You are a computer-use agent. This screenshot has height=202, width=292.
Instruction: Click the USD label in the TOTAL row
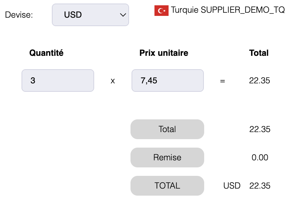coord(232,186)
